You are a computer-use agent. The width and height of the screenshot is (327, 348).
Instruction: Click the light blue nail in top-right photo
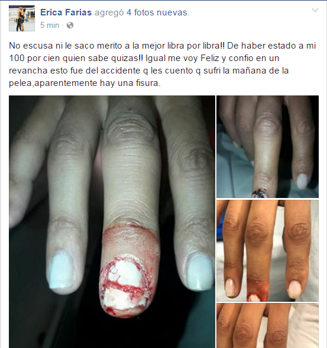(302, 181)
